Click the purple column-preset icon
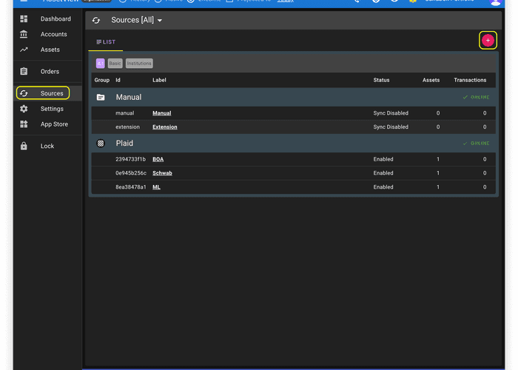Viewport: 518px width, 370px height. [101, 64]
